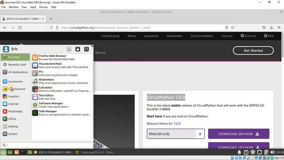
Task: Toggle reader view icon in URL bar
Action: [x=227, y=28]
